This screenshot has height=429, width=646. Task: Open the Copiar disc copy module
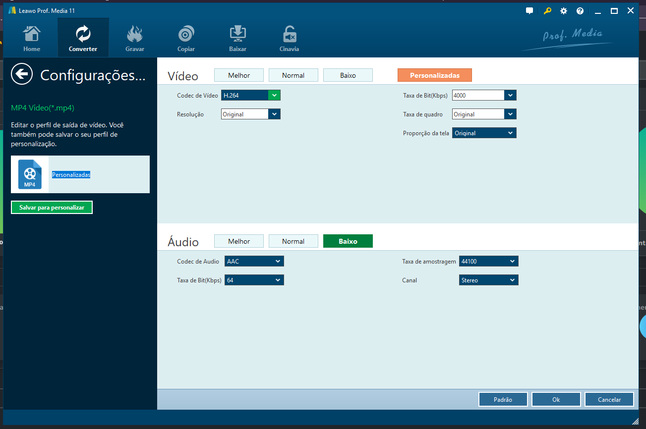pos(186,39)
